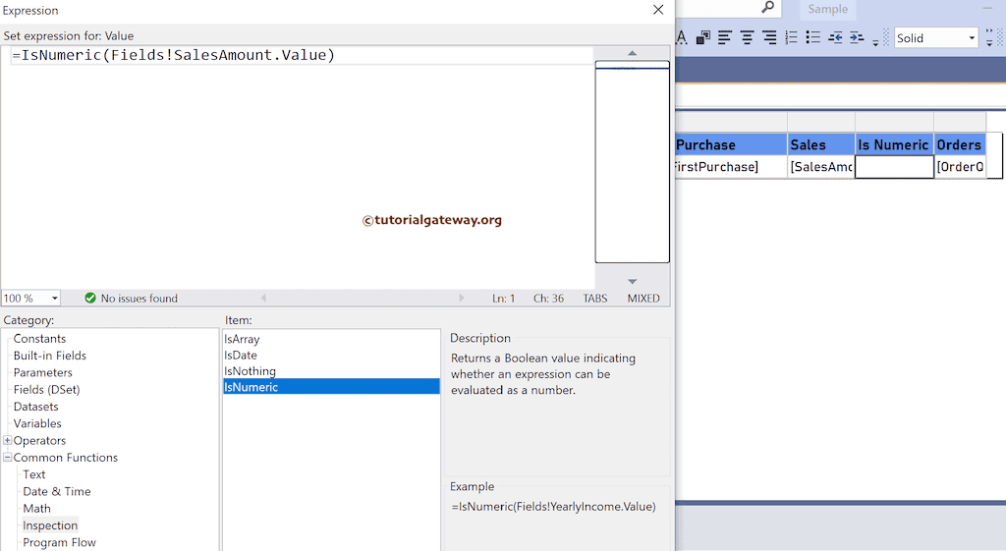
Task: Click the foreground color icon
Action: pyautogui.click(x=682, y=38)
